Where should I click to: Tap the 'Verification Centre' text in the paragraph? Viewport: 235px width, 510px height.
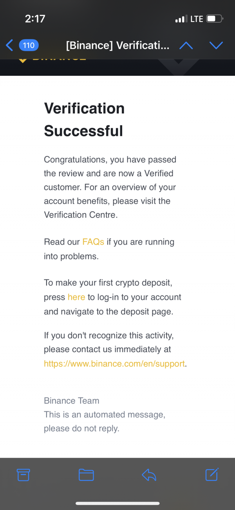tap(81, 215)
